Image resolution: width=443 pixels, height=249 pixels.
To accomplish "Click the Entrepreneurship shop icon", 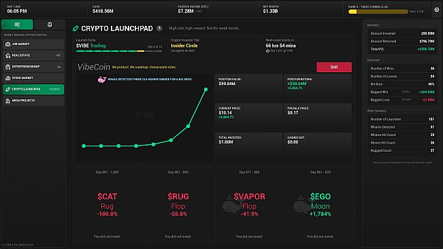I will [x=8, y=67].
